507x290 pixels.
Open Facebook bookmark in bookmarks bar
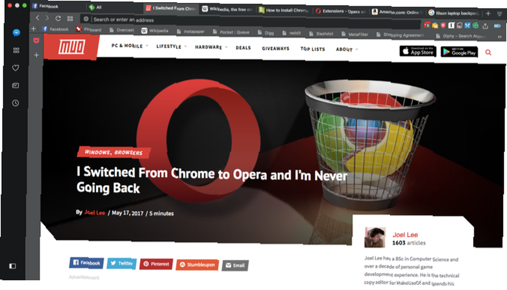[x=55, y=29]
